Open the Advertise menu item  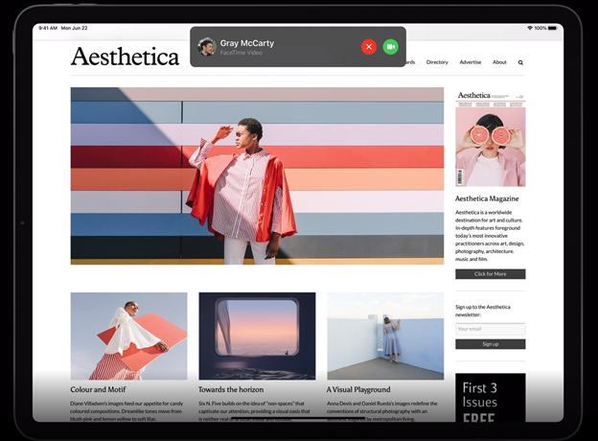(471, 62)
